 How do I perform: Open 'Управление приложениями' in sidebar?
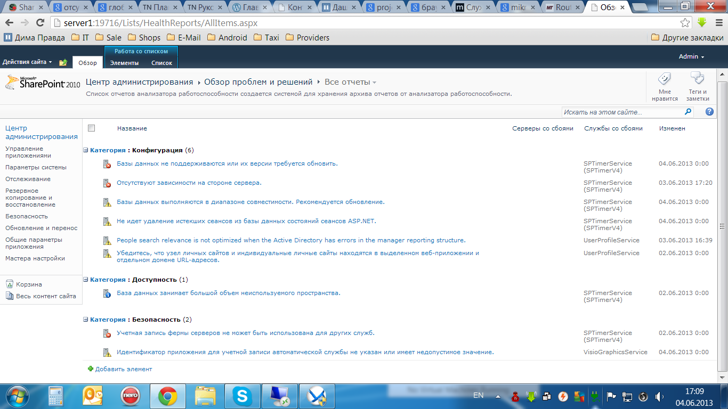coord(28,152)
